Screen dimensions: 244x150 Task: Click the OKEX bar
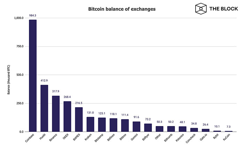(67, 117)
